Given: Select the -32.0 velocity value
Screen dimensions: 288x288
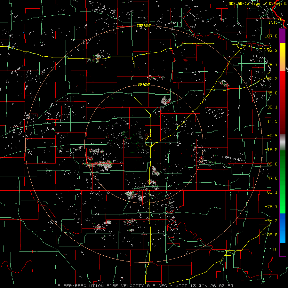Looking at the screenshot, I should pos(271,164).
